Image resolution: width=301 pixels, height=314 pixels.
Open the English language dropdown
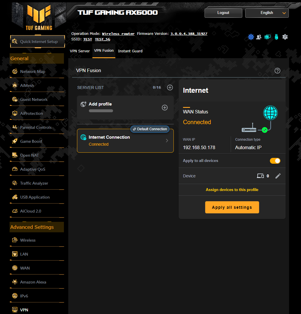[267, 13]
